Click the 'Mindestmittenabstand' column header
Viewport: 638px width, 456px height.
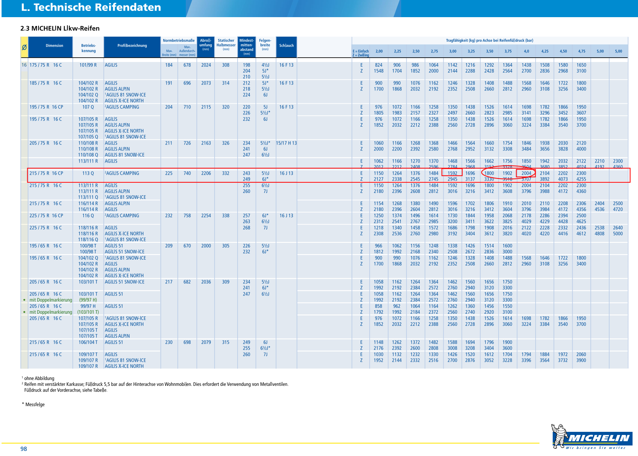(x=247, y=47)
